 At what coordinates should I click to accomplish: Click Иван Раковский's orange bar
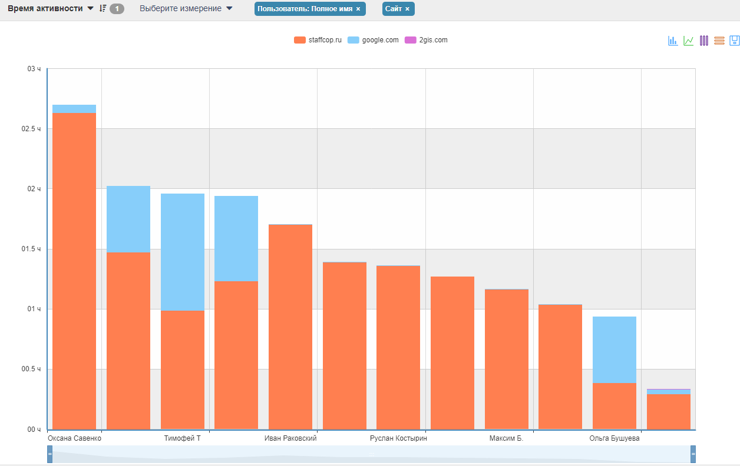(x=290, y=327)
